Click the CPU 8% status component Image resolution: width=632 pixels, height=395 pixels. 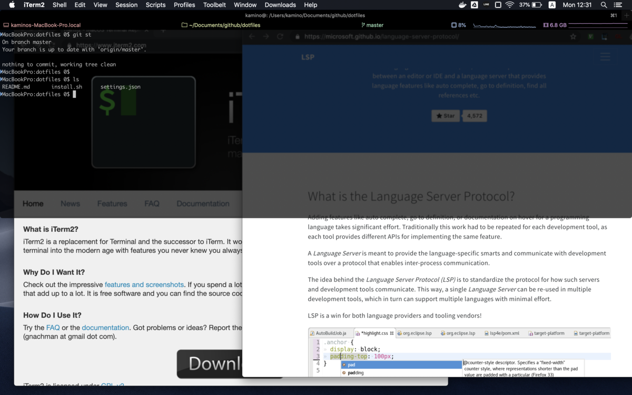(459, 25)
